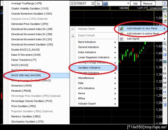Click the Go button
Viewport: 168px width, 130px height.
pyautogui.click(x=99, y=4)
